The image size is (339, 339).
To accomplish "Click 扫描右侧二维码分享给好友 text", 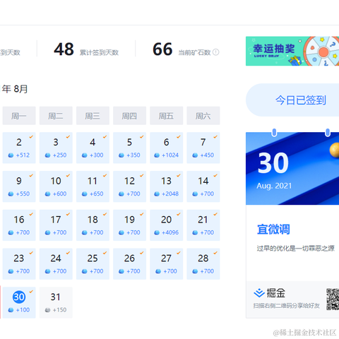I will click(287, 306).
